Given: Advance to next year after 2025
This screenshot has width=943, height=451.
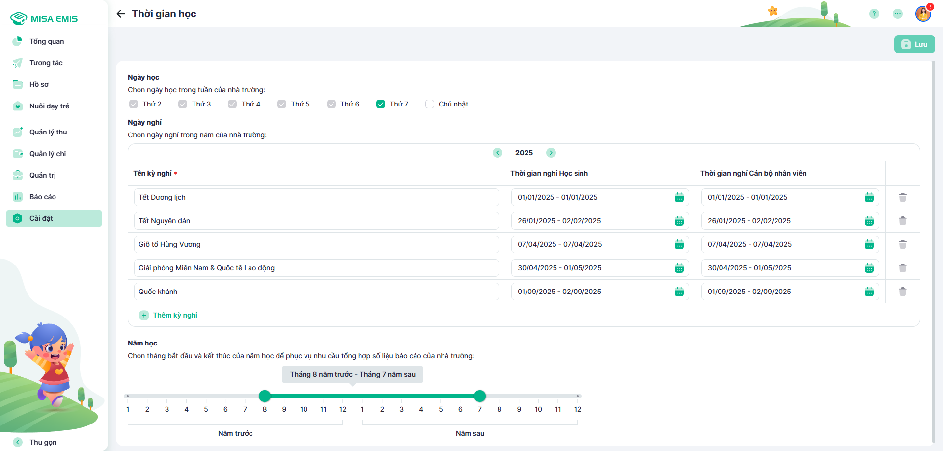Looking at the screenshot, I should [551, 153].
